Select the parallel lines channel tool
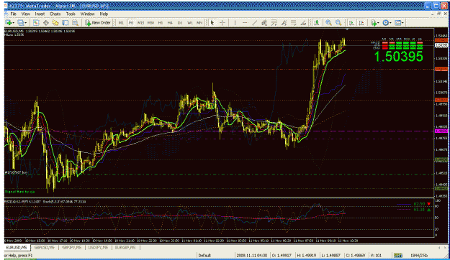450x260 pixels. (x=294, y=22)
